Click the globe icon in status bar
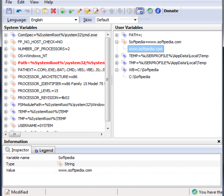 pyautogui.click(x=195, y=192)
